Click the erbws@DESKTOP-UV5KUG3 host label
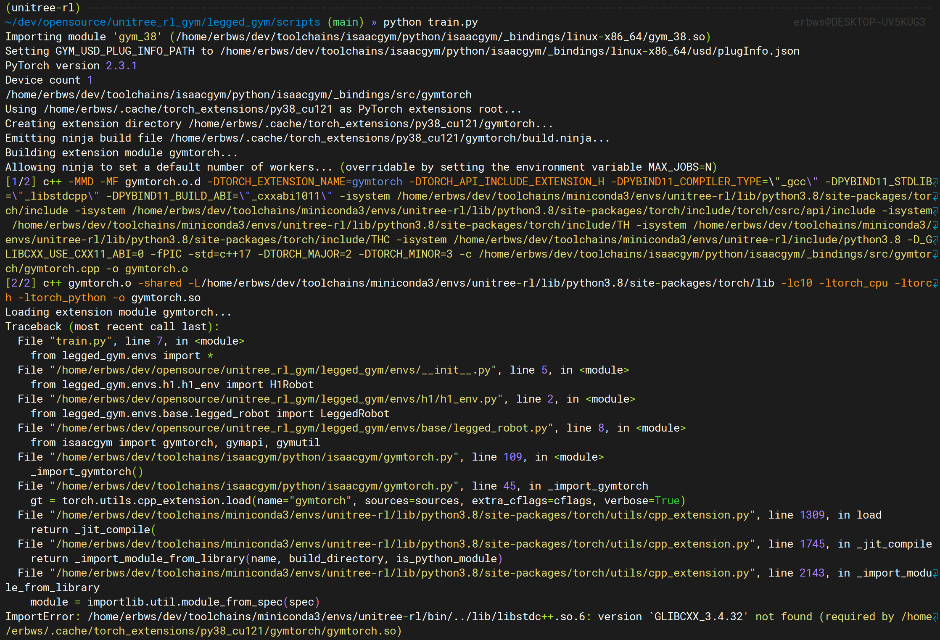Viewport: 940px width, 640px height. pyautogui.click(x=859, y=22)
